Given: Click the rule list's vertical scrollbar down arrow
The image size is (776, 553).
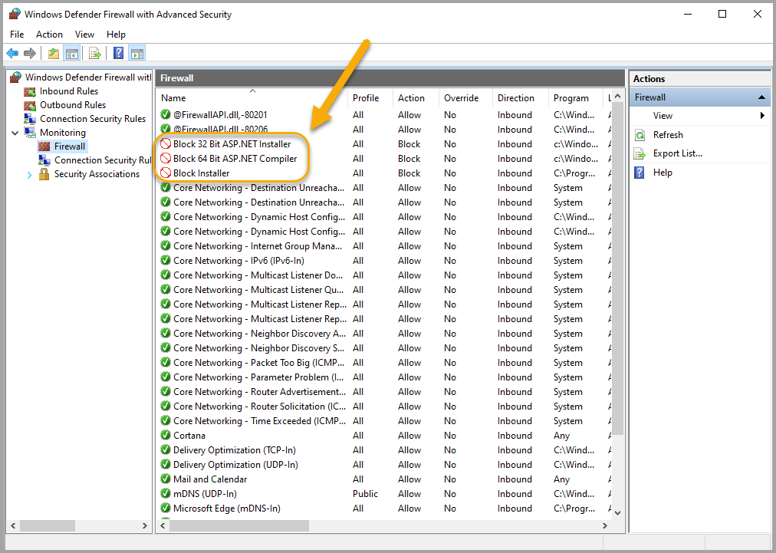Looking at the screenshot, I should tap(617, 512).
